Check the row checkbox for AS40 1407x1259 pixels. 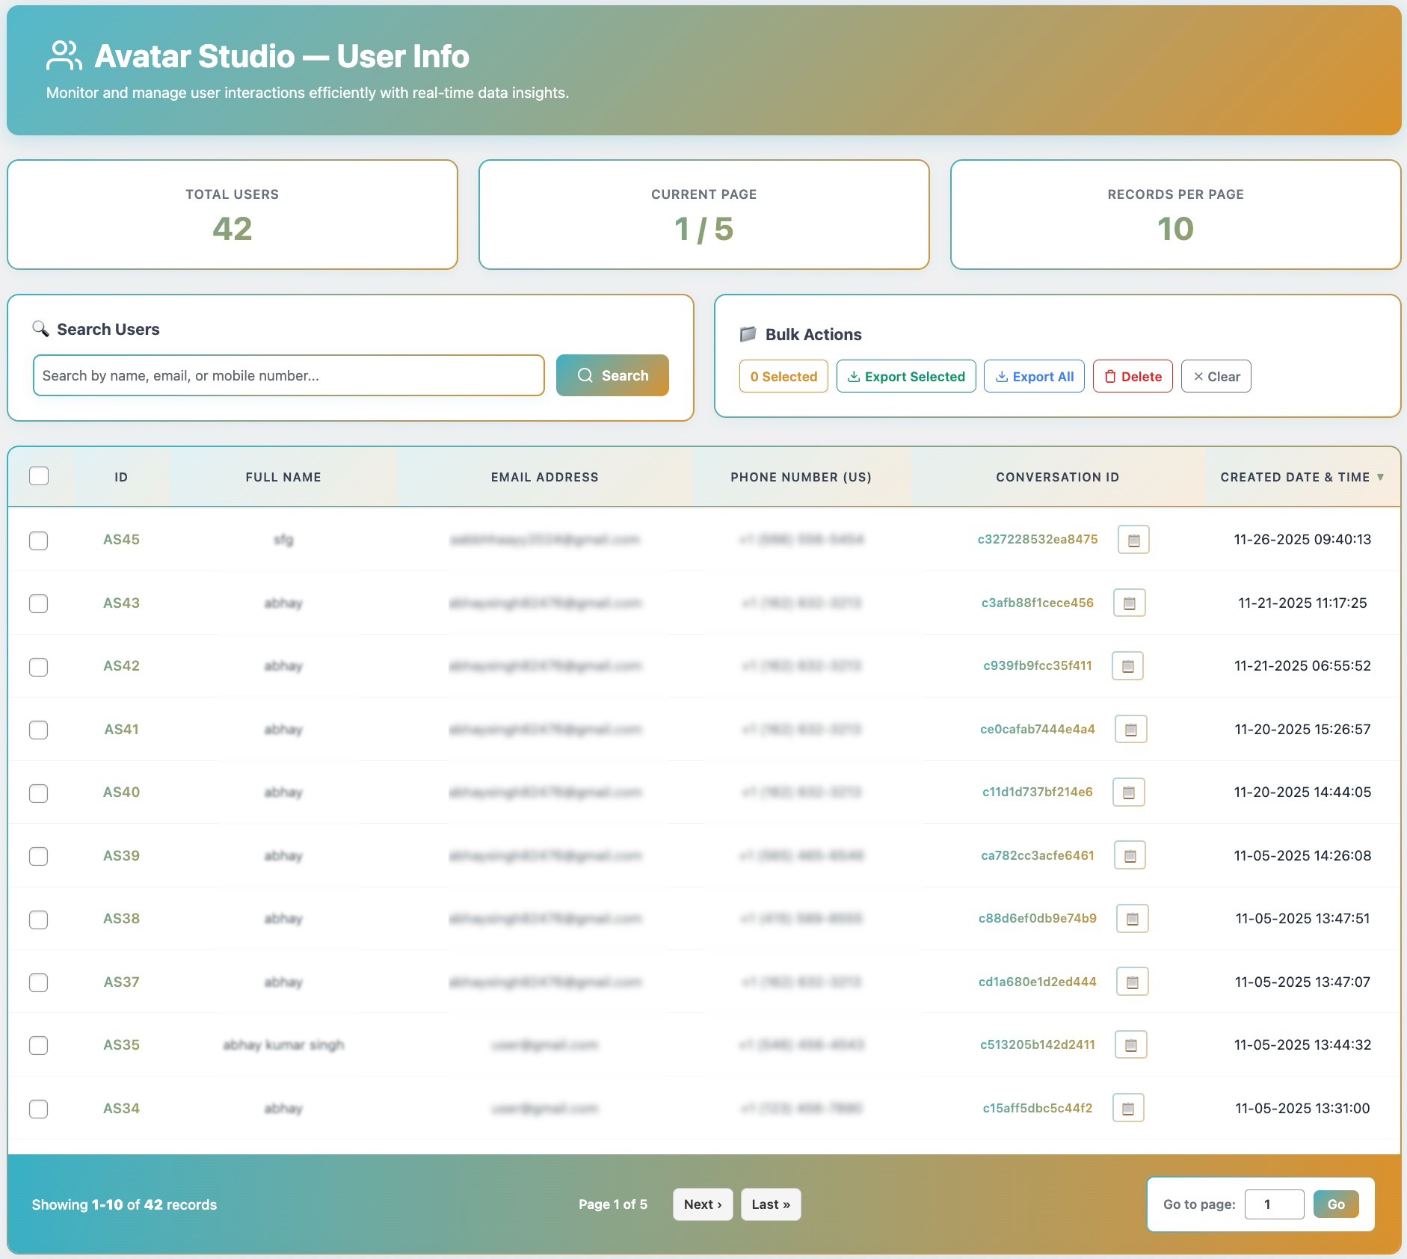[x=39, y=793]
